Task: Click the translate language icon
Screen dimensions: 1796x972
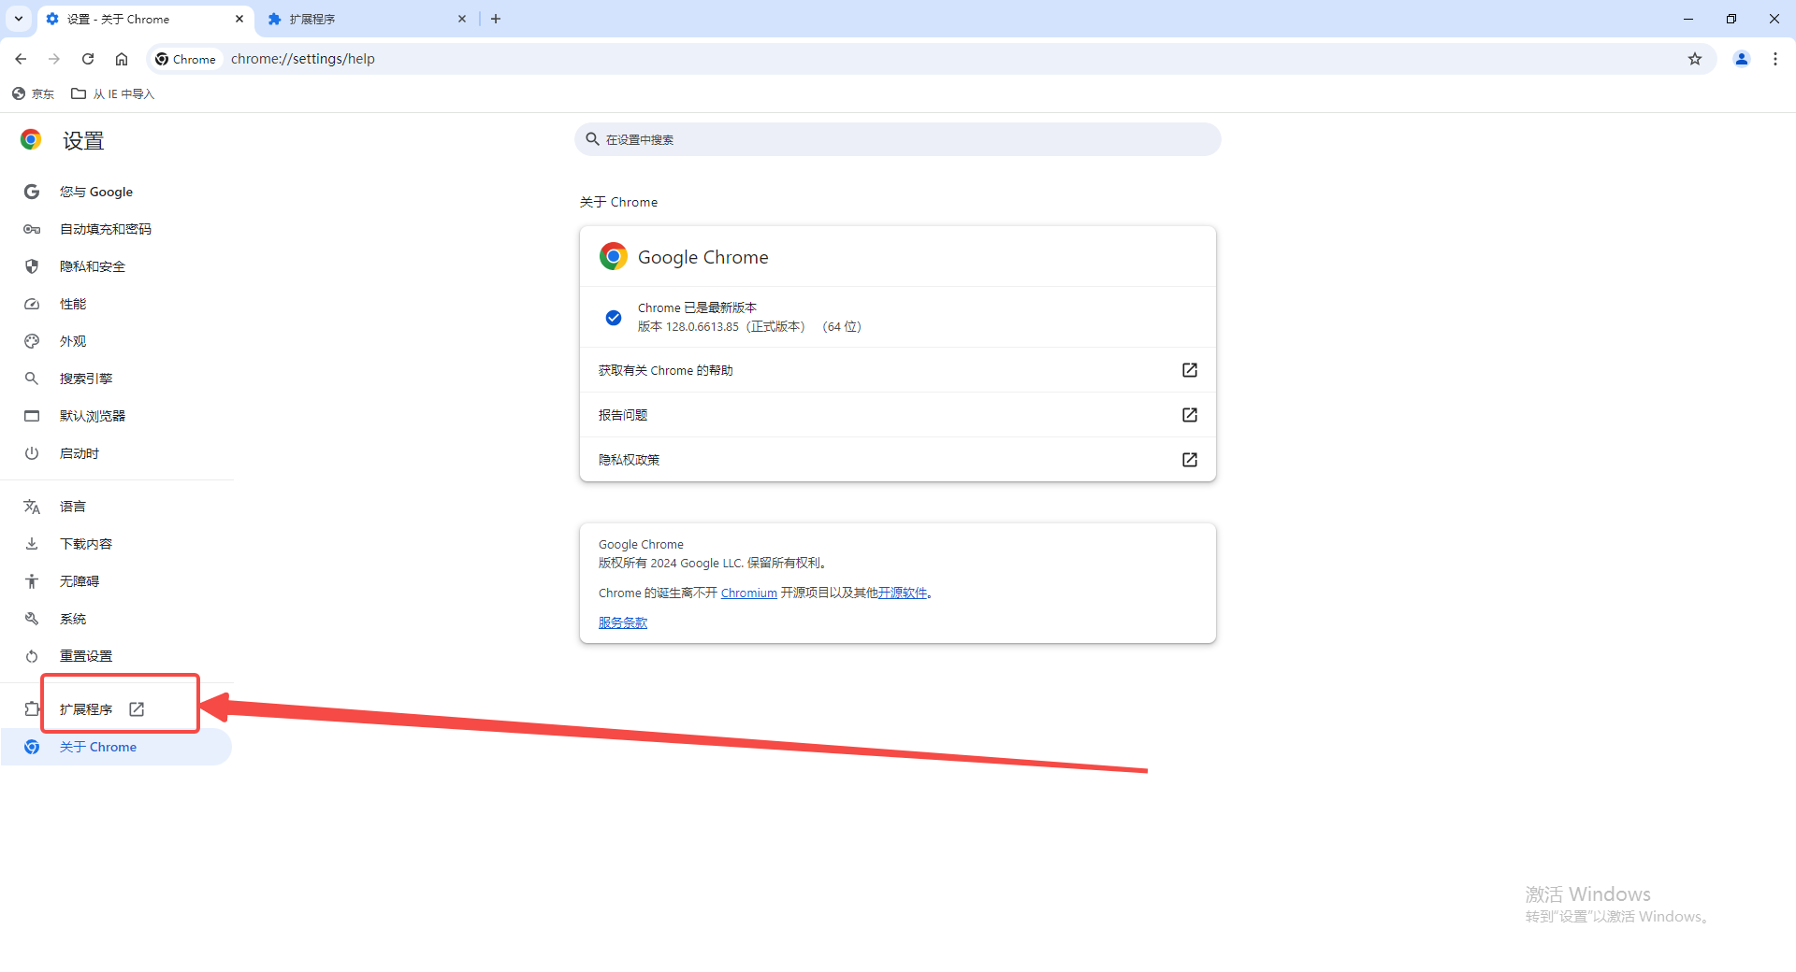Action: pyautogui.click(x=32, y=507)
